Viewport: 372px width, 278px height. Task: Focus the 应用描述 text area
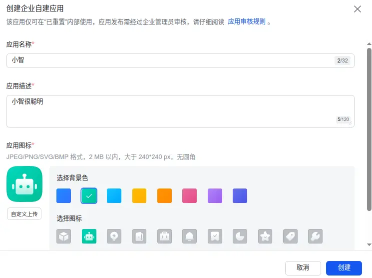tap(180, 111)
